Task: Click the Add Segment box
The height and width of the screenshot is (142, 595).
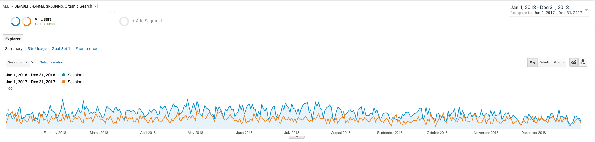Action: pyautogui.click(x=168, y=22)
